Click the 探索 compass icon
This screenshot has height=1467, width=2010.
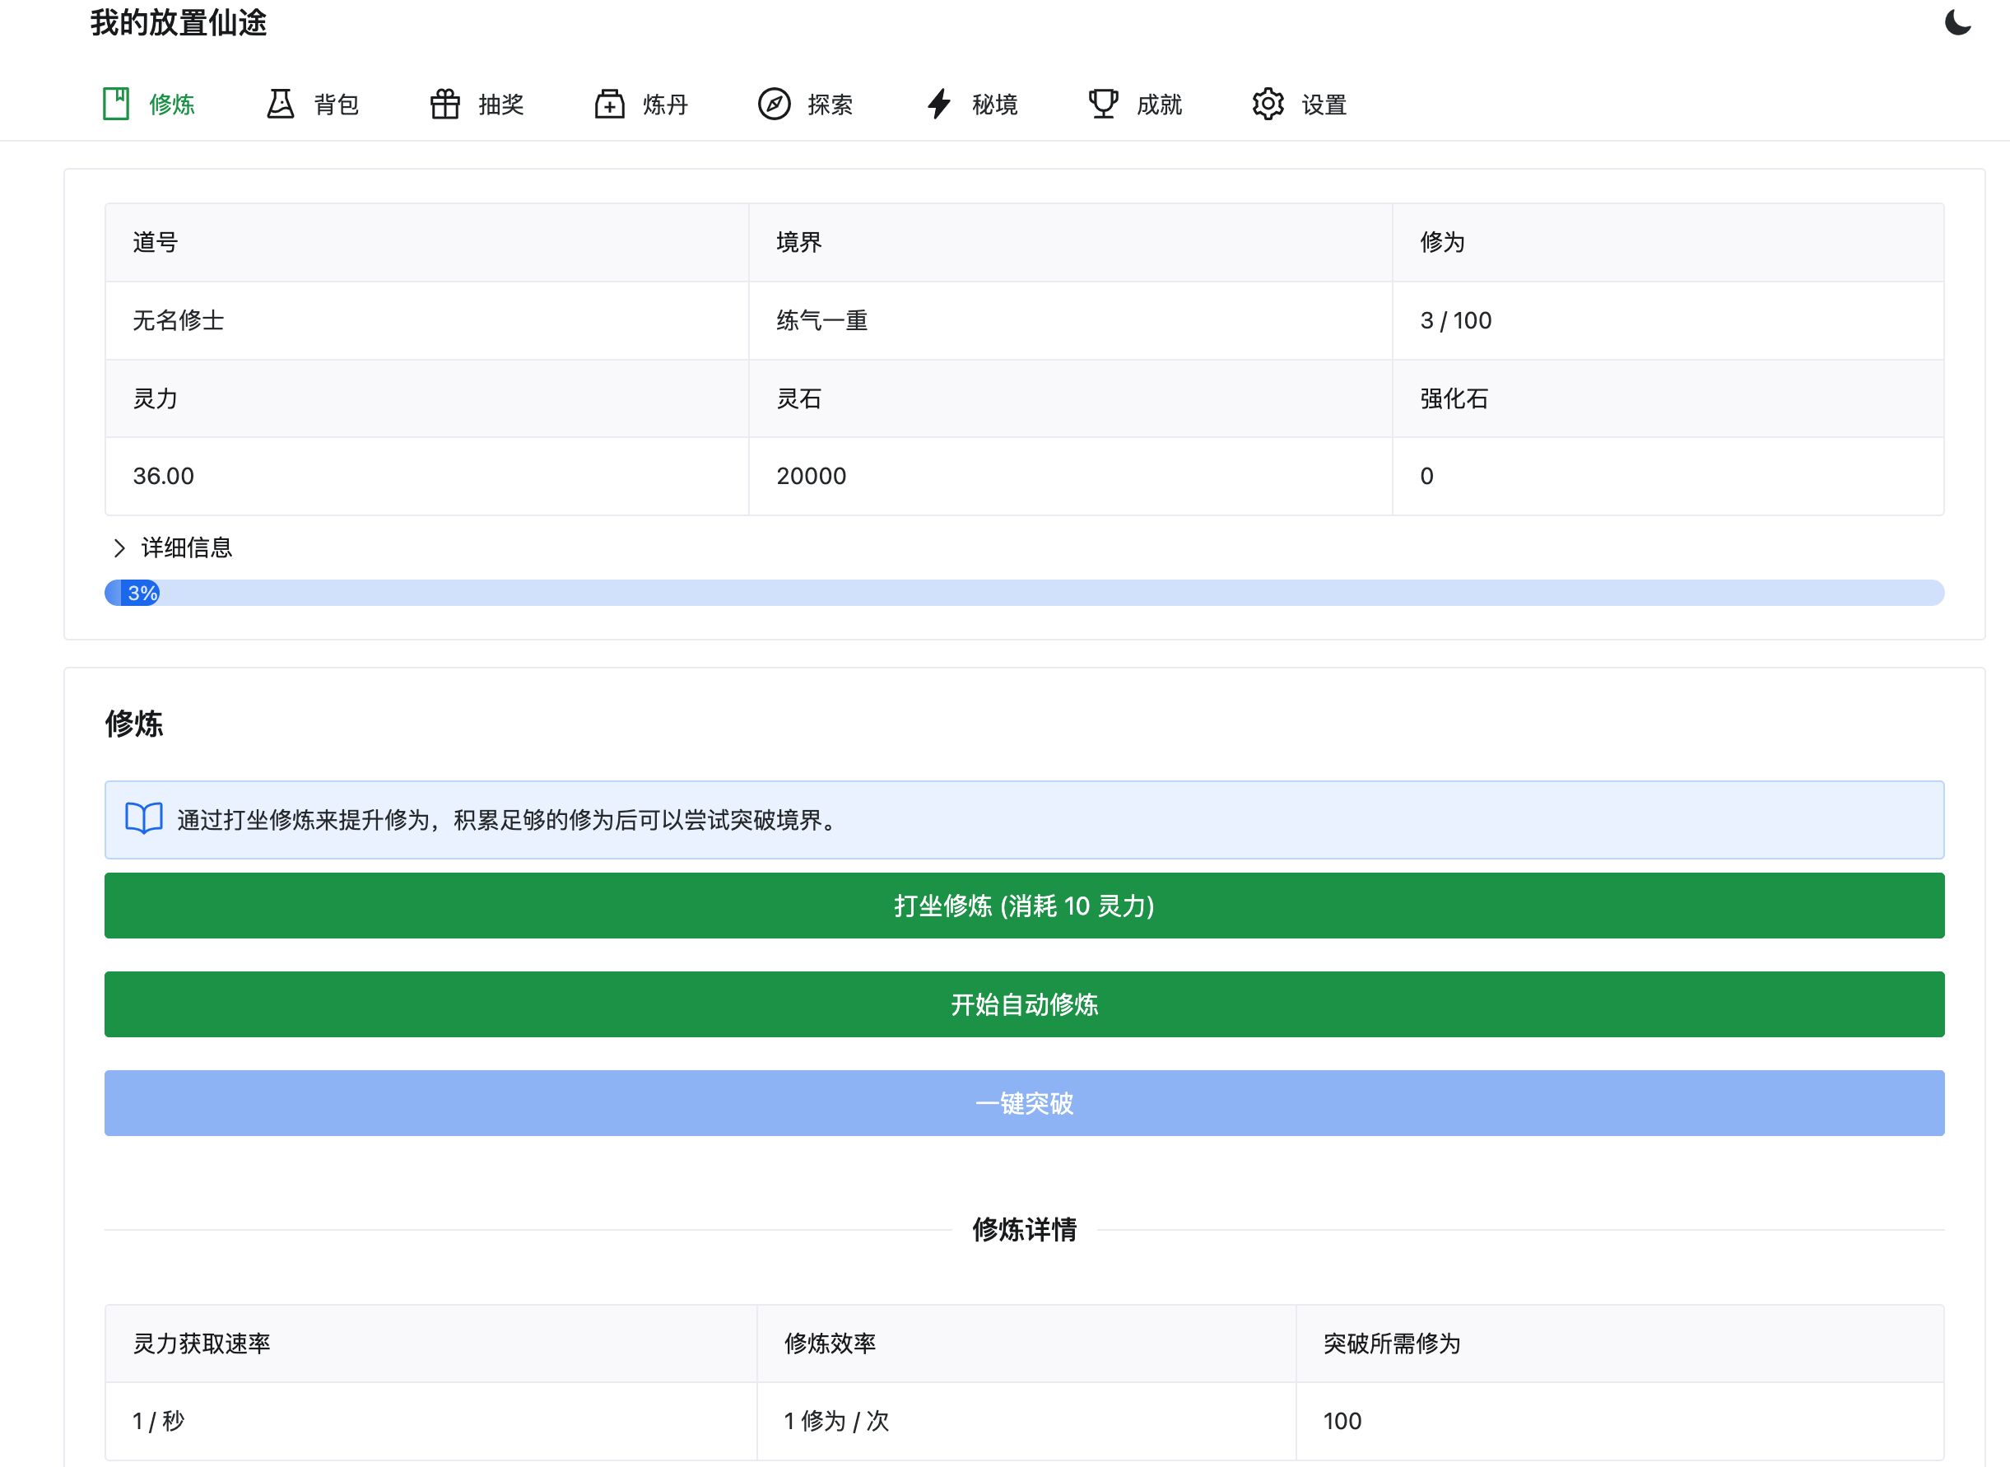pyautogui.click(x=775, y=104)
